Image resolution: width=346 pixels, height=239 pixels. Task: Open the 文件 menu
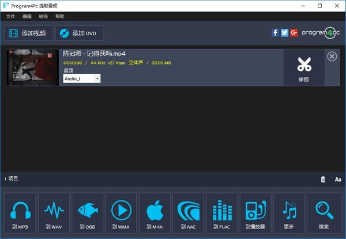(10, 17)
